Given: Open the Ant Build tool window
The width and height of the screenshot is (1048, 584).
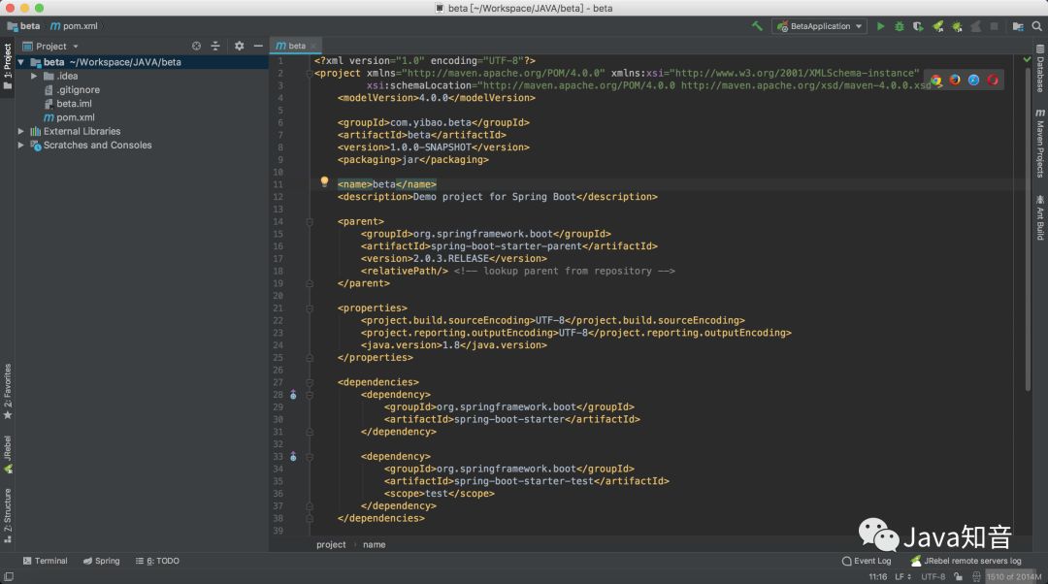Looking at the screenshot, I should [x=1040, y=217].
